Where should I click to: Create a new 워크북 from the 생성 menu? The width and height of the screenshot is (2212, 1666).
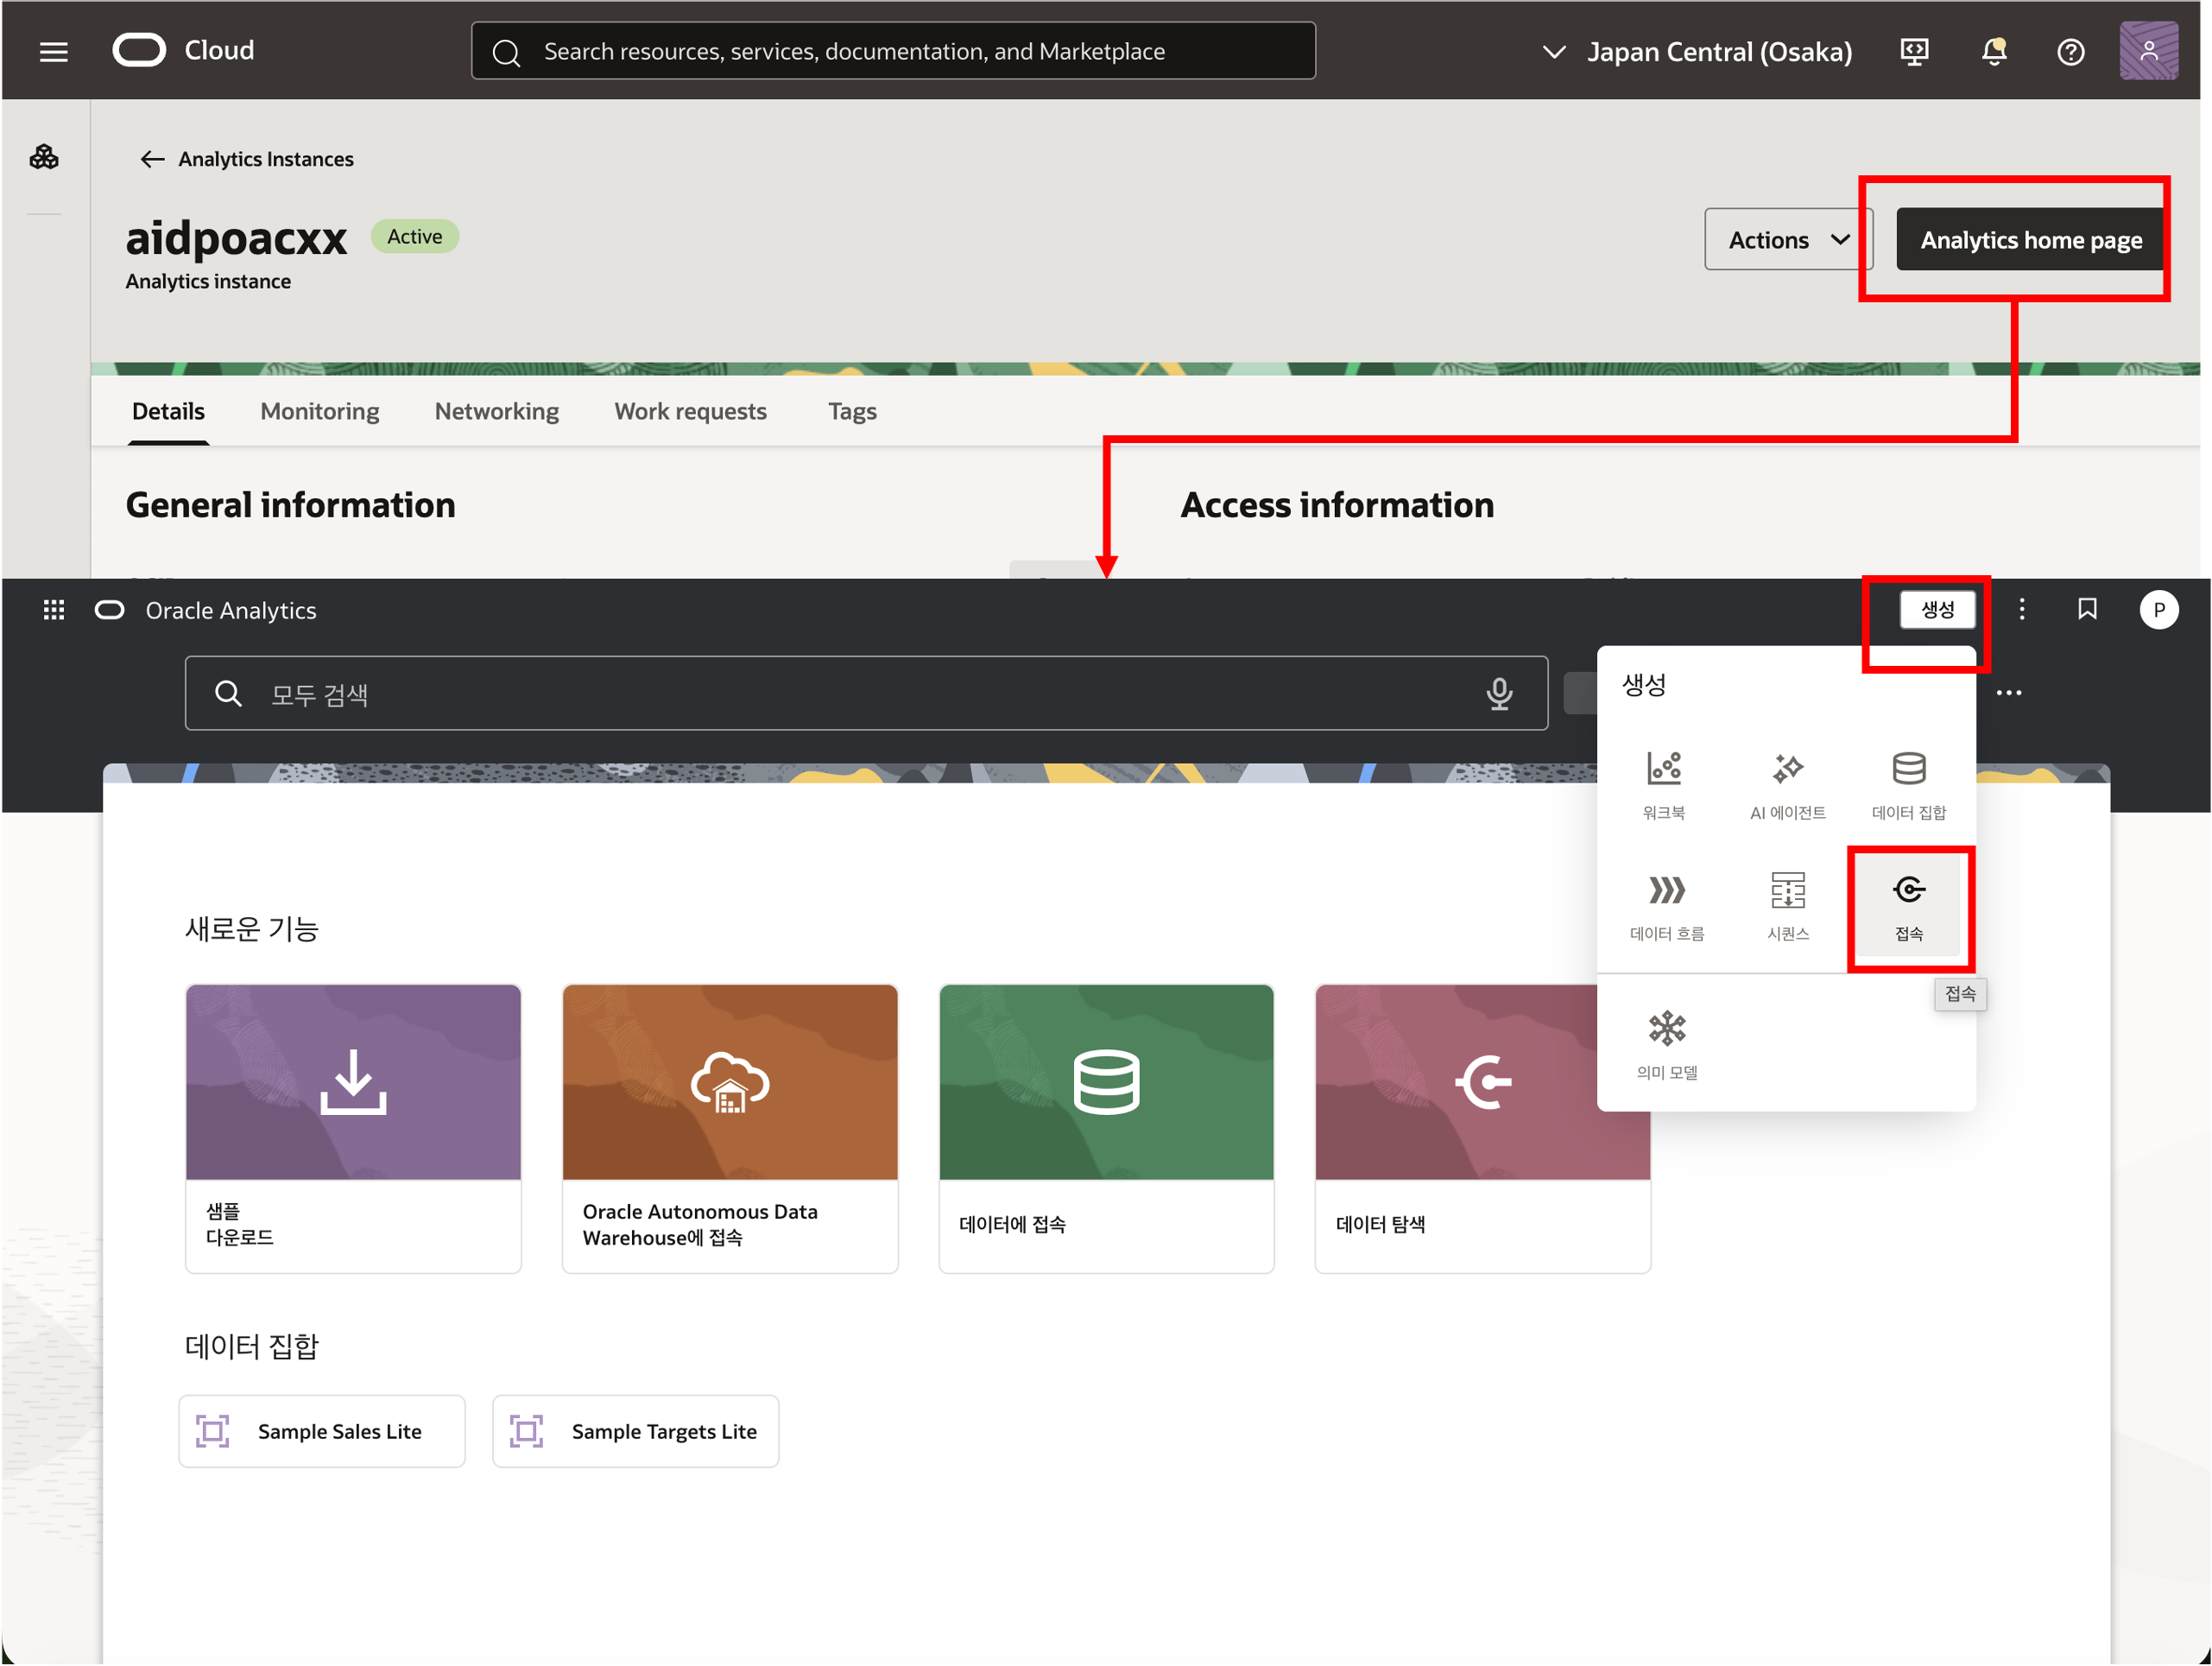(x=1664, y=785)
